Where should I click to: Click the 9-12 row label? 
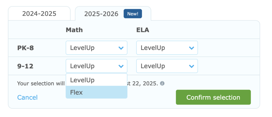click(25, 66)
